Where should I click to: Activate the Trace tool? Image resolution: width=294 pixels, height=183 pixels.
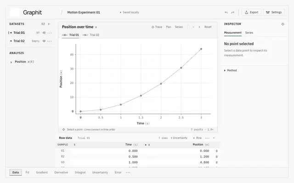157,27
